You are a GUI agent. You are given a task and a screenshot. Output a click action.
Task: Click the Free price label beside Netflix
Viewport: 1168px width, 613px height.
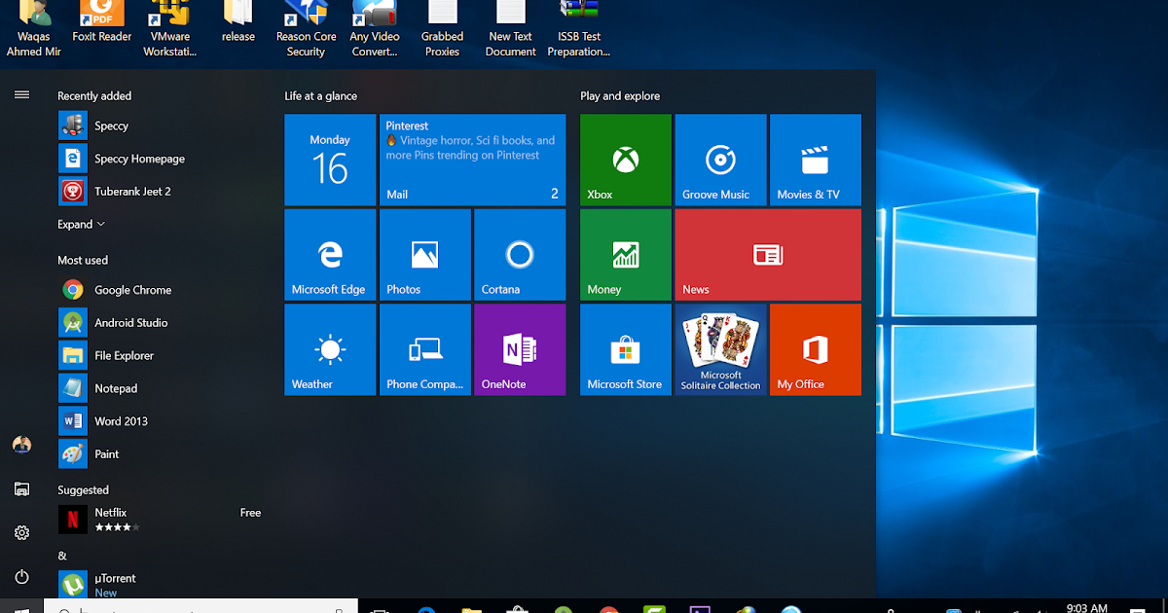[250, 513]
